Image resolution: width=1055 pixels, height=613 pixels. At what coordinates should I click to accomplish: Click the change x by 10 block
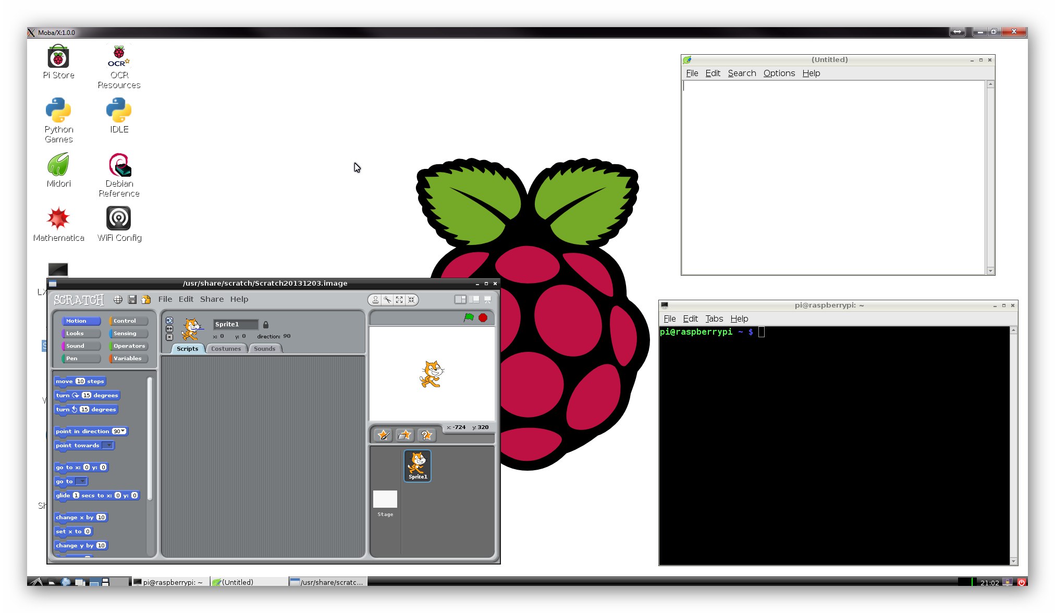pos(81,518)
